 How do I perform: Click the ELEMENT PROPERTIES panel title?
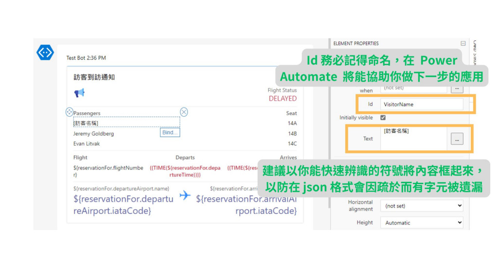(x=356, y=43)
